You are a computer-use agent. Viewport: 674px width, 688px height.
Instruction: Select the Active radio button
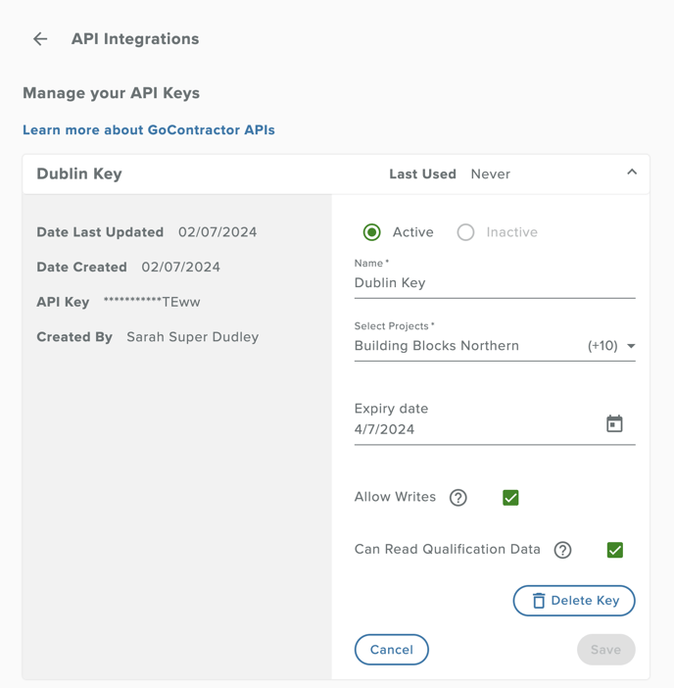(372, 232)
